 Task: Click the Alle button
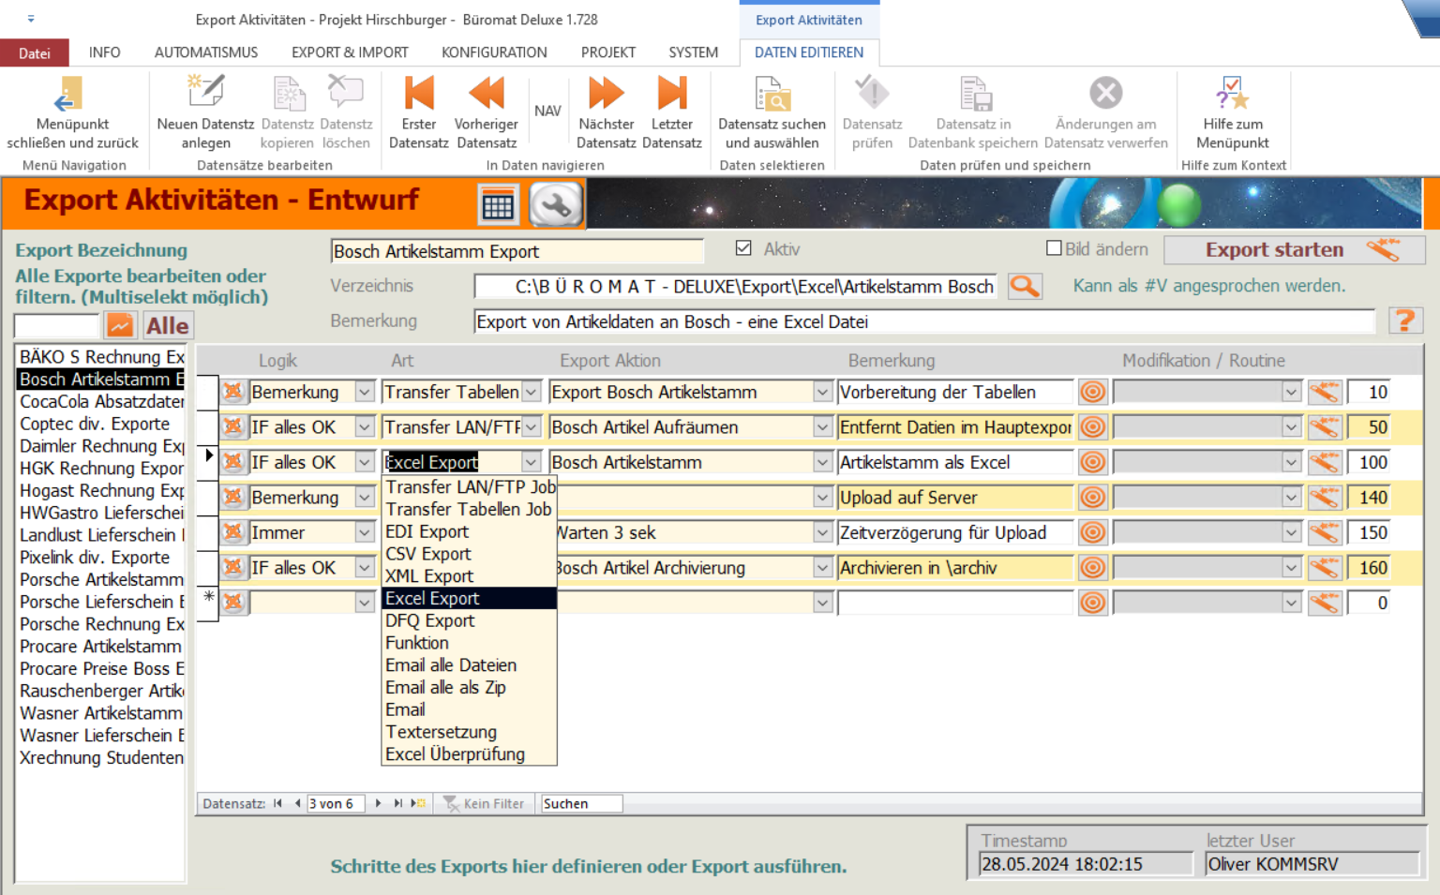(x=167, y=325)
